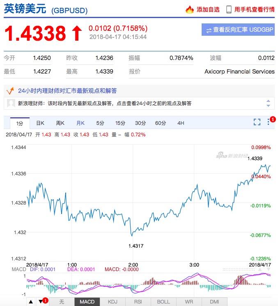Select the MACD indicator
Screen dimensions: 278x306
(x=87, y=302)
